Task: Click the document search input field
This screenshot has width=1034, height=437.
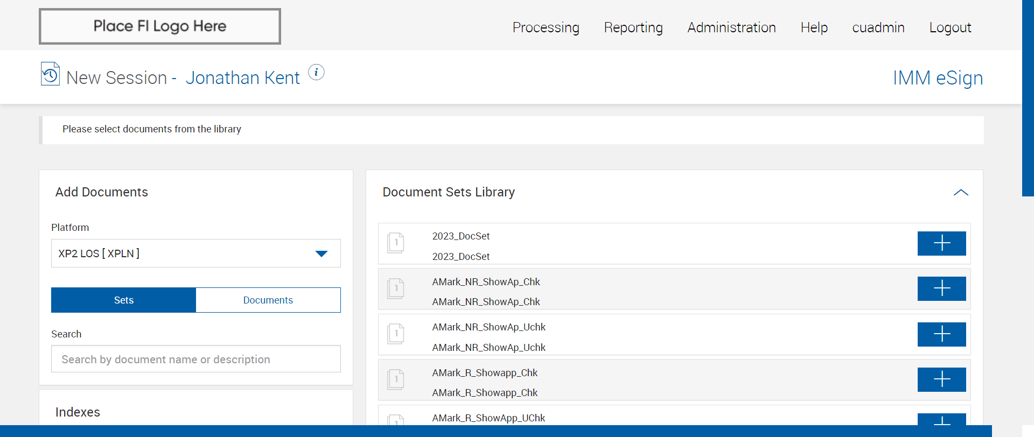Action: pos(195,359)
